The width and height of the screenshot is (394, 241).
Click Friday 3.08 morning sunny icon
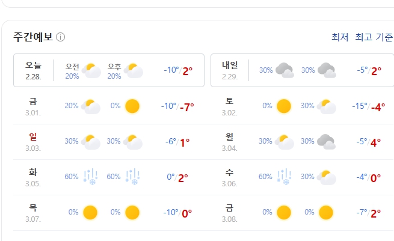tap(284, 213)
